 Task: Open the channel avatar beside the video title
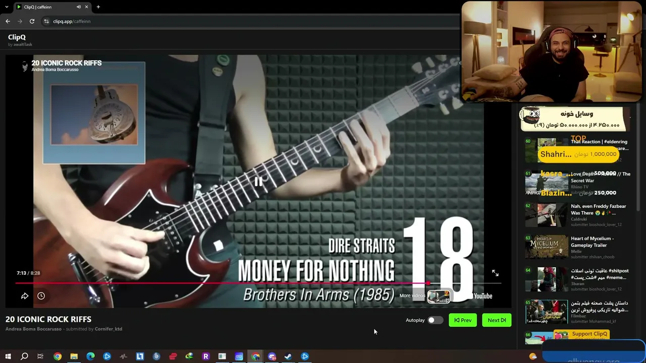pos(24,66)
